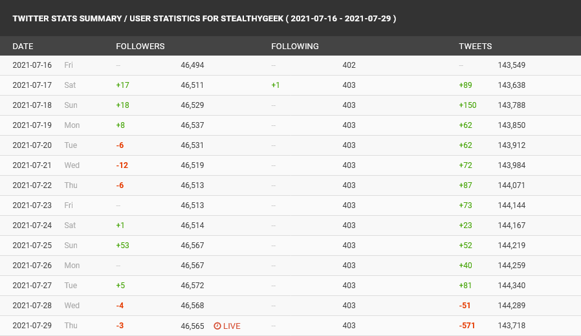Click the -571 tweets change value
Image resolution: width=581 pixels, height=336 pixels.
pyautogui.click(x=467, y=326)
